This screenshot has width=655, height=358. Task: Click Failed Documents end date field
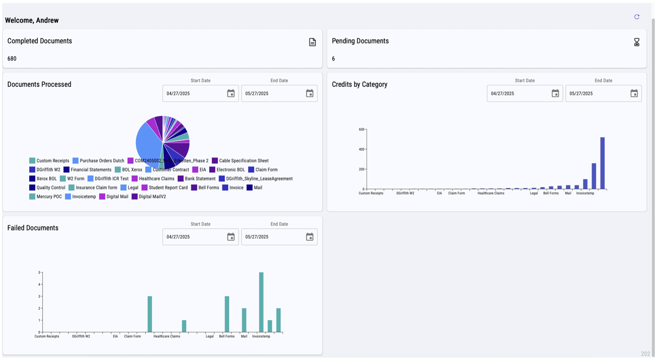click(x=279, y=237)
